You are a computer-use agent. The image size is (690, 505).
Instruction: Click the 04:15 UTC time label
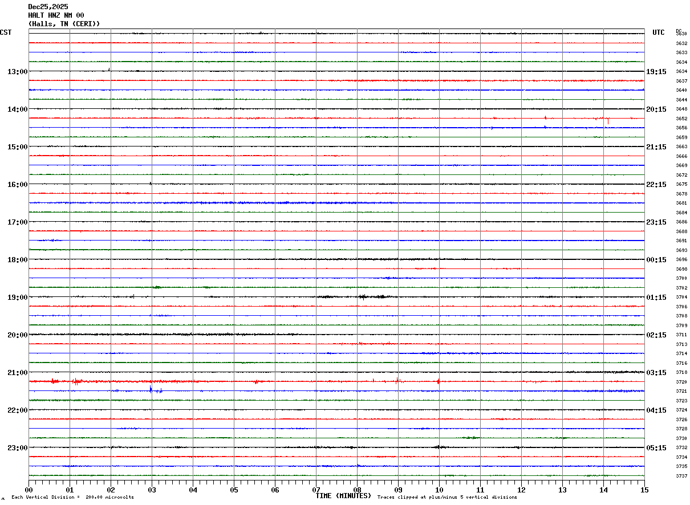coord(656,410)
